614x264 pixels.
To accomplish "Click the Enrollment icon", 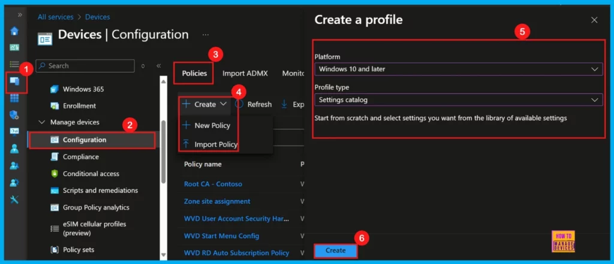I will point(55,106).
